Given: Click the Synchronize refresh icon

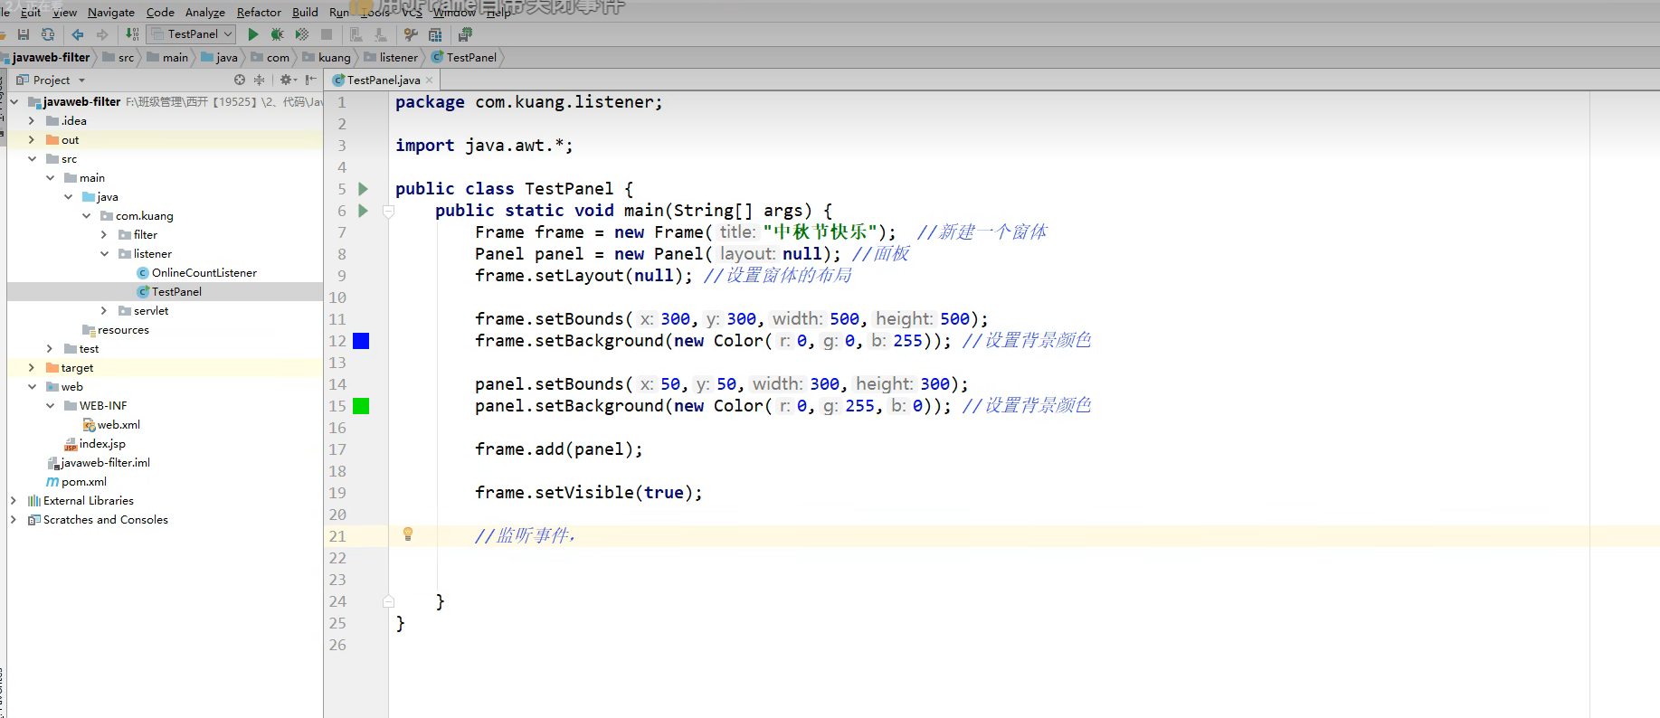Looking at the screenshot, I should (x=48, y=34).
